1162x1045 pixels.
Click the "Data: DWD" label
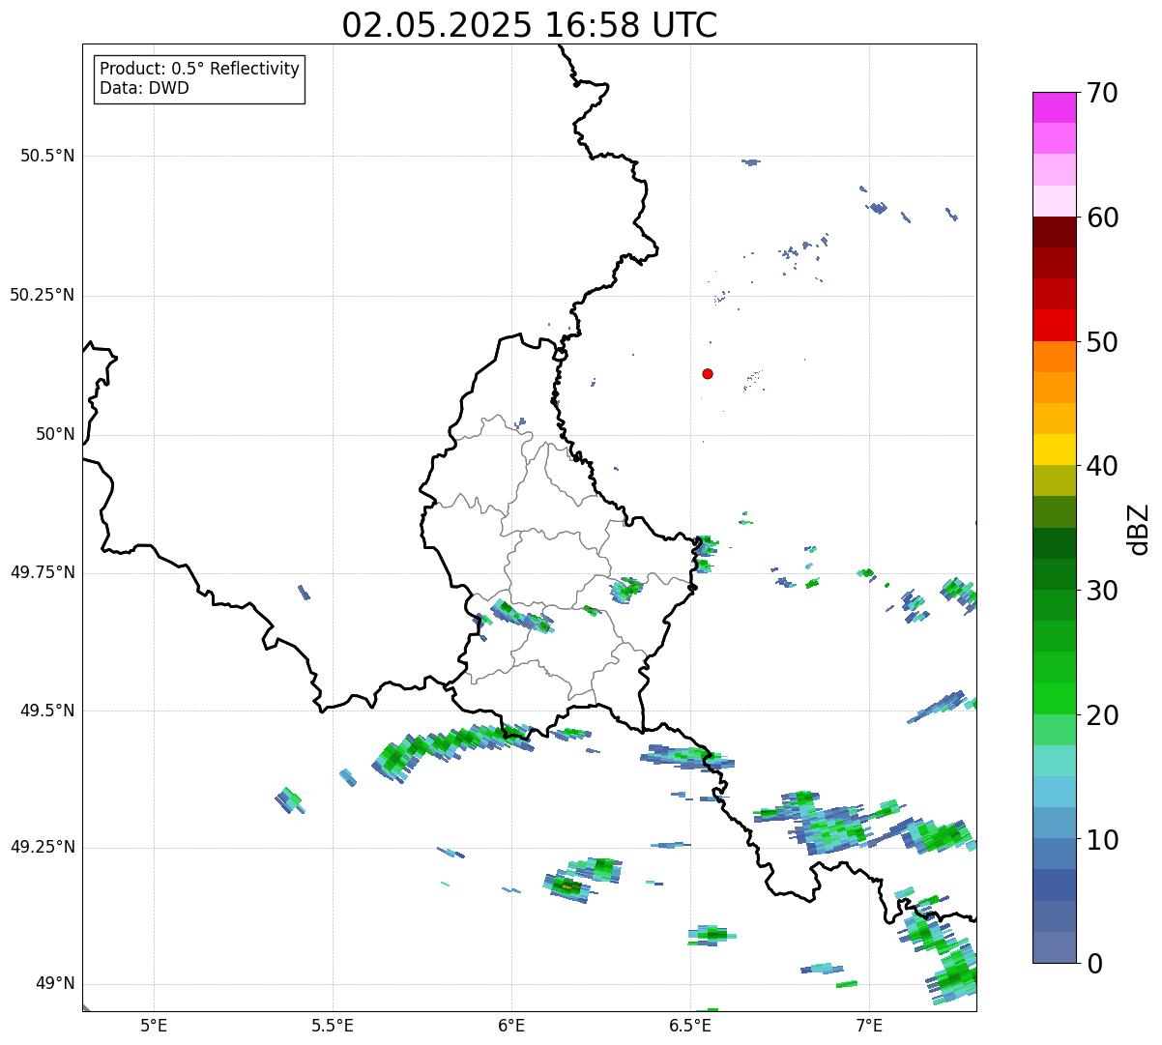click(144, 88)
